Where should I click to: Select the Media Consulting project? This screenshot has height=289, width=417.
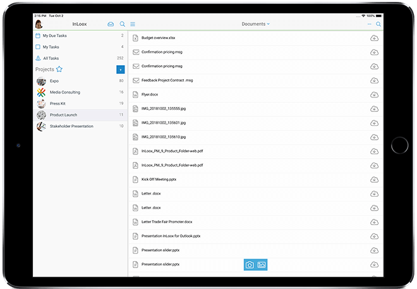[x=80, y=92]
